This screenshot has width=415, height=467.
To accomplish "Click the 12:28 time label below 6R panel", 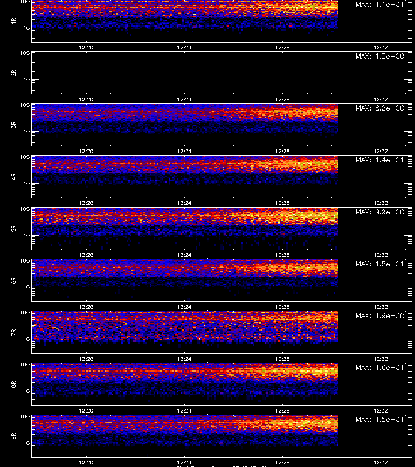I will 283,307.
